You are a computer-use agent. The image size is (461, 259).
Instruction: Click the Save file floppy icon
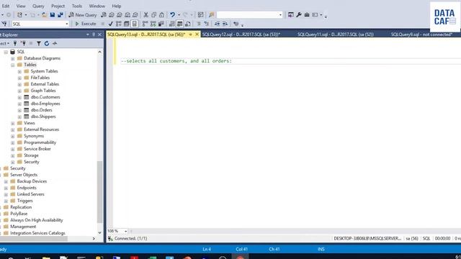coord(53,14)
